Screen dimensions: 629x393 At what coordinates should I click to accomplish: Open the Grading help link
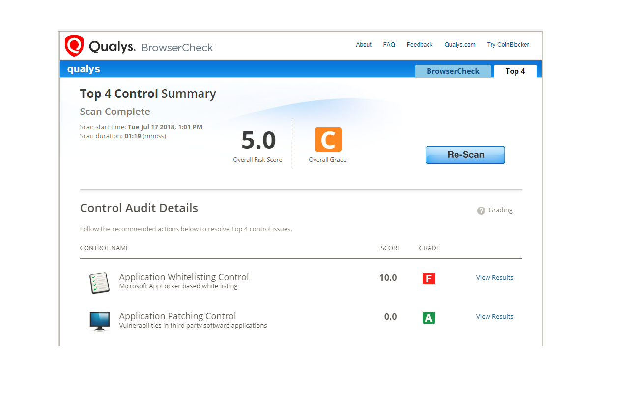(500, 210)
